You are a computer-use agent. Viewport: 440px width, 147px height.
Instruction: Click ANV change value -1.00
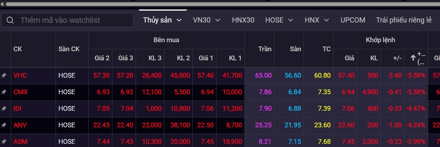395,125
